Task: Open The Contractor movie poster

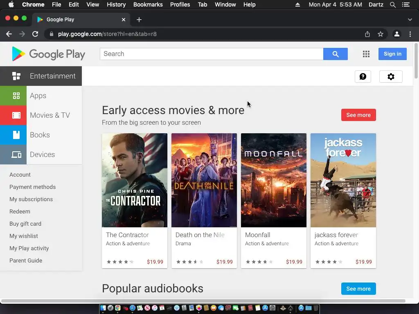Action: 135,180
